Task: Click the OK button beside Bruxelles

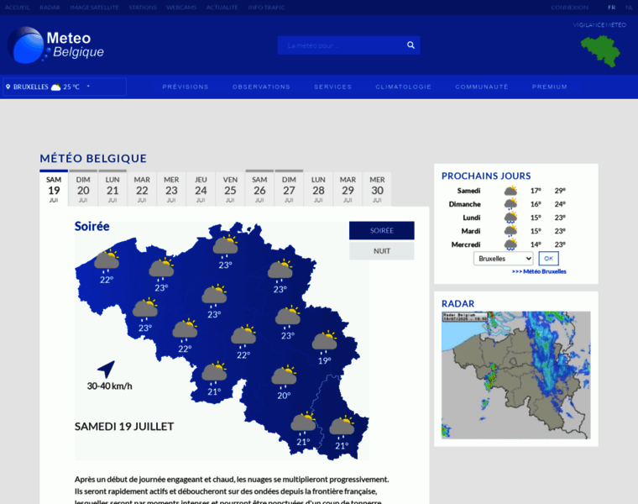Action: pos(548,259)
